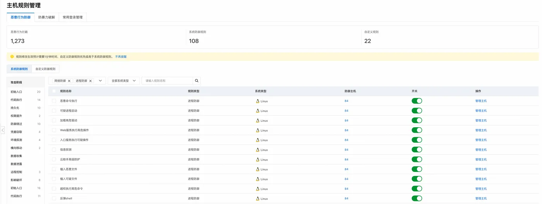Click Linux icon in 越权执行高危命令 row
542x204 pixels.
(257, 189)
